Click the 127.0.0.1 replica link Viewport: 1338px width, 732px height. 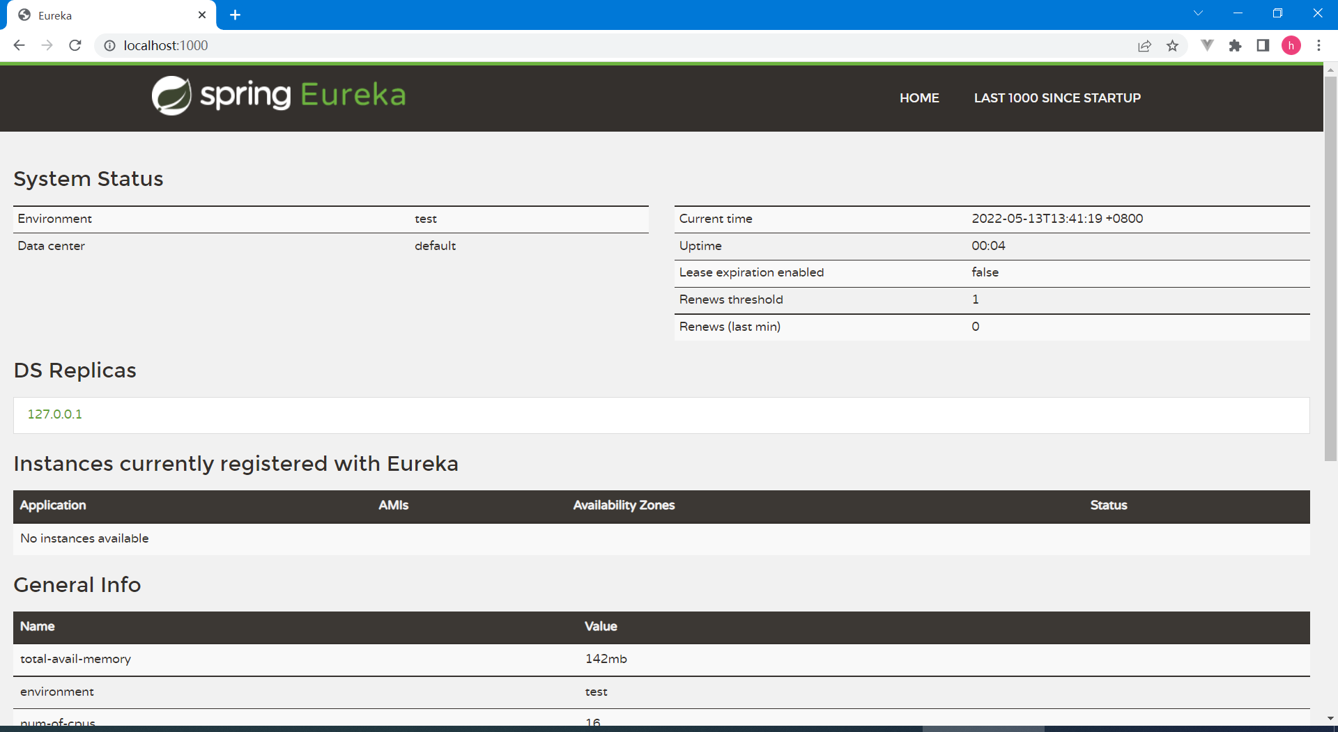(54, 414)
